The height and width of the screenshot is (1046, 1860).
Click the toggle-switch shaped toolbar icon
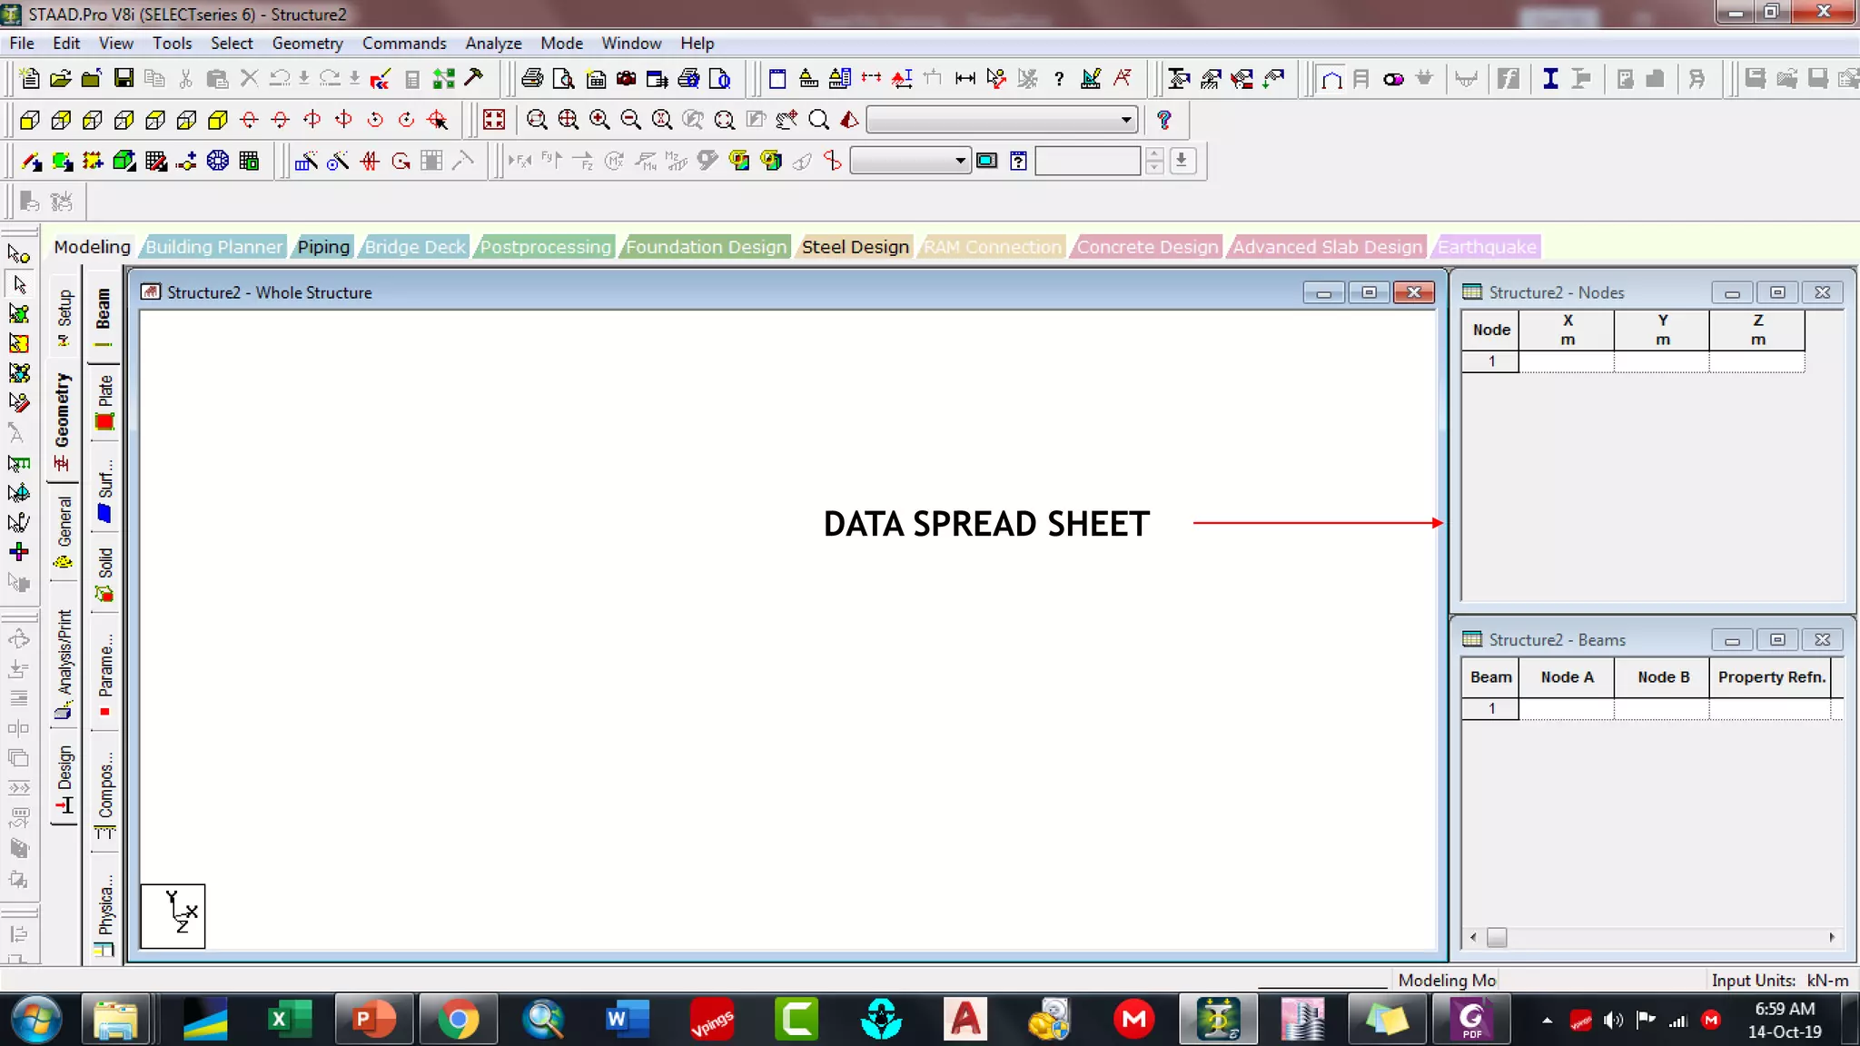pyautogui.click(x=1393, y=79)
